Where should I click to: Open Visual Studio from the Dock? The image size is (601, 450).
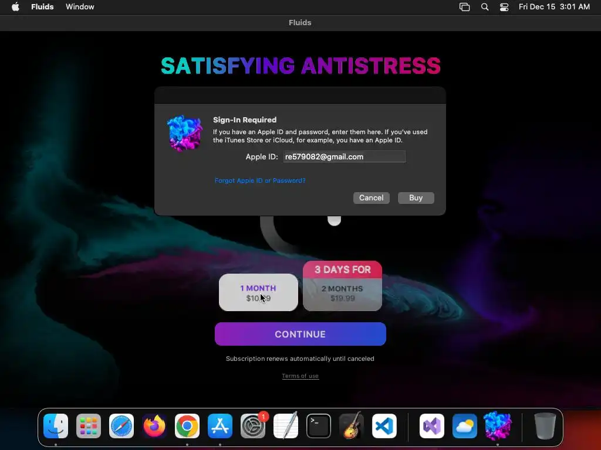(432, 426)
